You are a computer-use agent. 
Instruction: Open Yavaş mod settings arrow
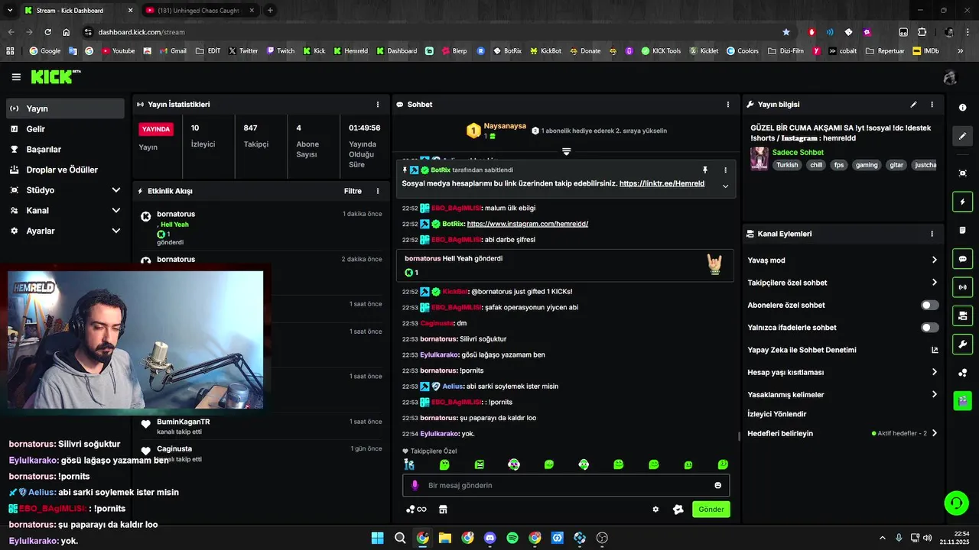coord(934,260)
